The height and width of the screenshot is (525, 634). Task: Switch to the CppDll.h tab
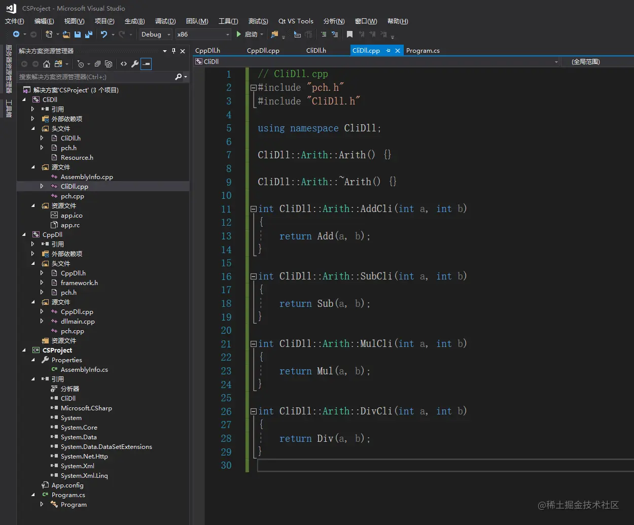click(207, 51)
